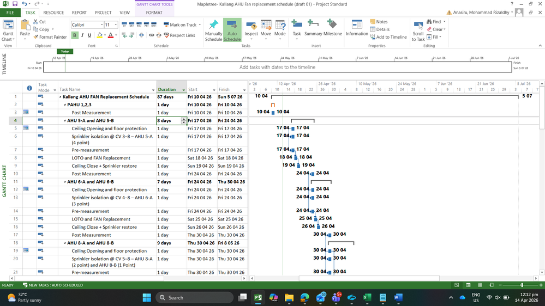The height and width of the screenshot is (306, 545).
Task: Undo the last action
Action: 25,4
